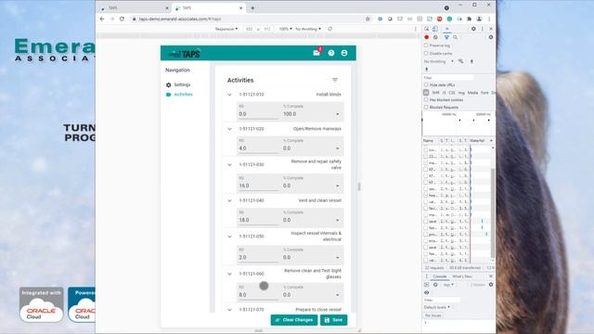Click the Waterfall column header
Image resolution: width=594 pixels, height=334 pixels.
click(480, 140)
